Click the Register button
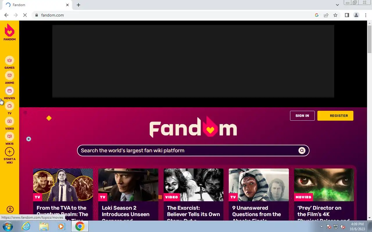This screenshot has height=232, width=372. pyautogui.click(x=335, y=116)
